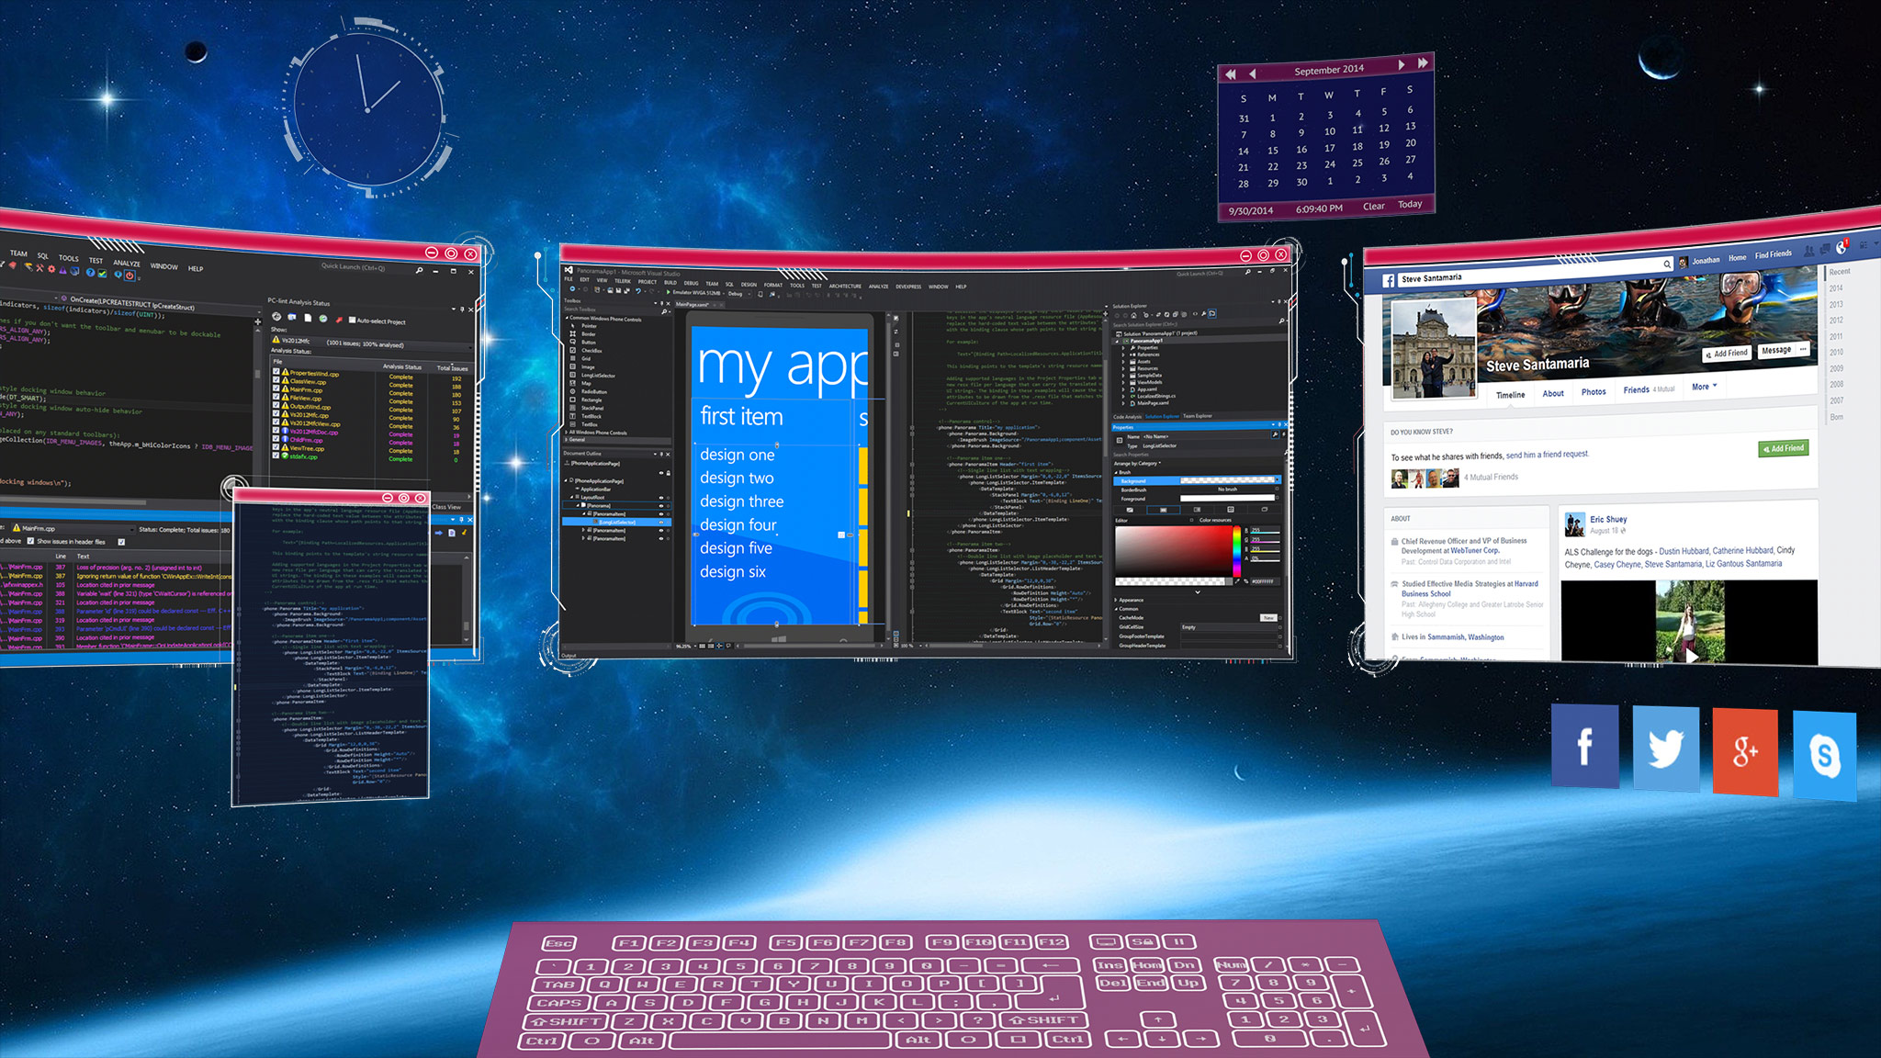Viewport: 1881px width, 1058px height.
Task: Open Facebook messages icon
Action: pyautogui.click(x=1825, y=249)
